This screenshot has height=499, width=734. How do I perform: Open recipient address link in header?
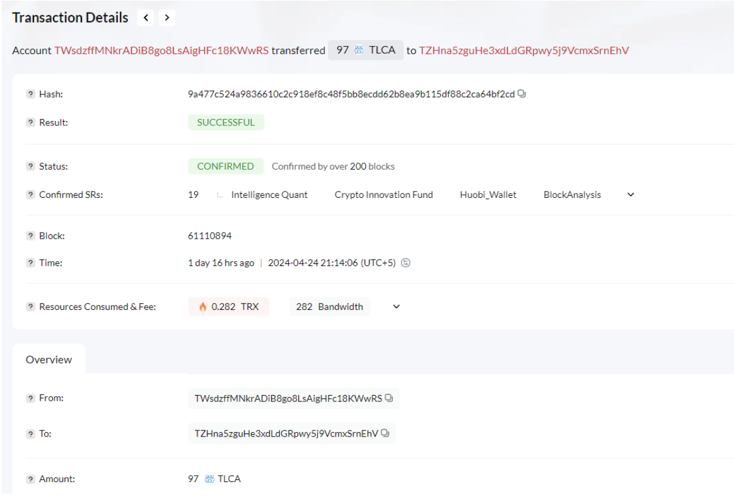pyautogui.click(x=524, y=50)
